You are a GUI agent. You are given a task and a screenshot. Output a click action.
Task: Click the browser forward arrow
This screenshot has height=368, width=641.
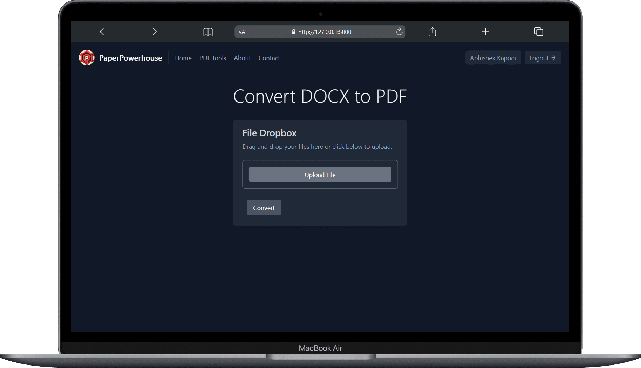pos(155,32)
